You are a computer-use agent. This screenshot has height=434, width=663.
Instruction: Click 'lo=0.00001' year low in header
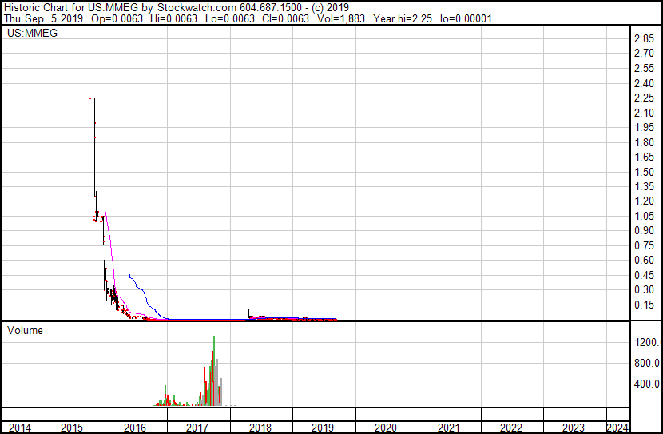pyautogui.click(x=466, y=18)
